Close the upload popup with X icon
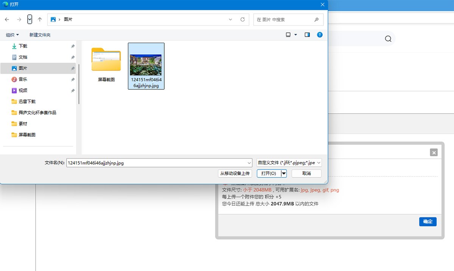Screen dimensions: 454x271 coord(434,152)
